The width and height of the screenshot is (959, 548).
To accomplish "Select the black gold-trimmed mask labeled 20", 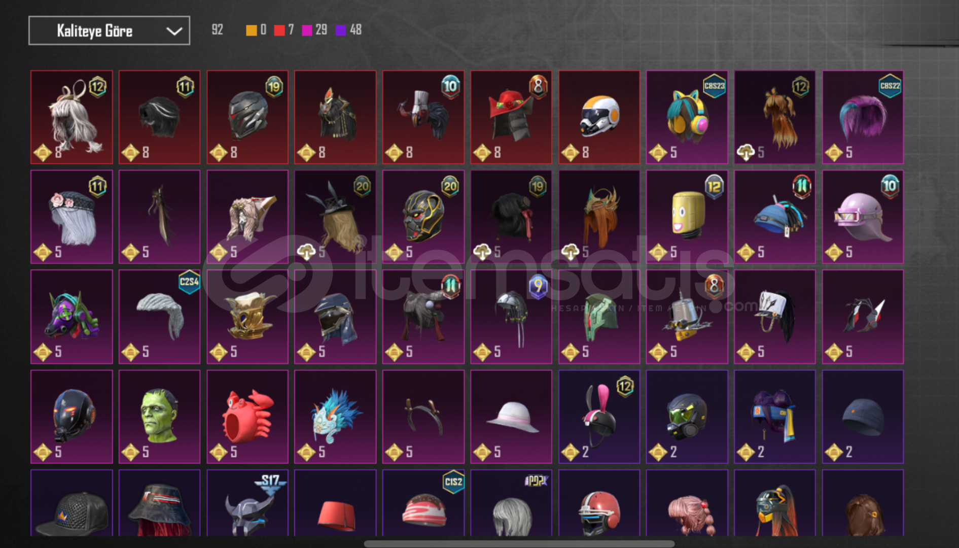I will click(423, 217).
